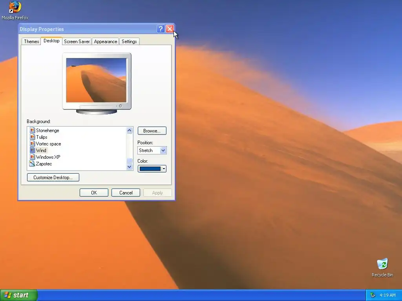Switch to the Desktop tab

(x=51, y=41)
